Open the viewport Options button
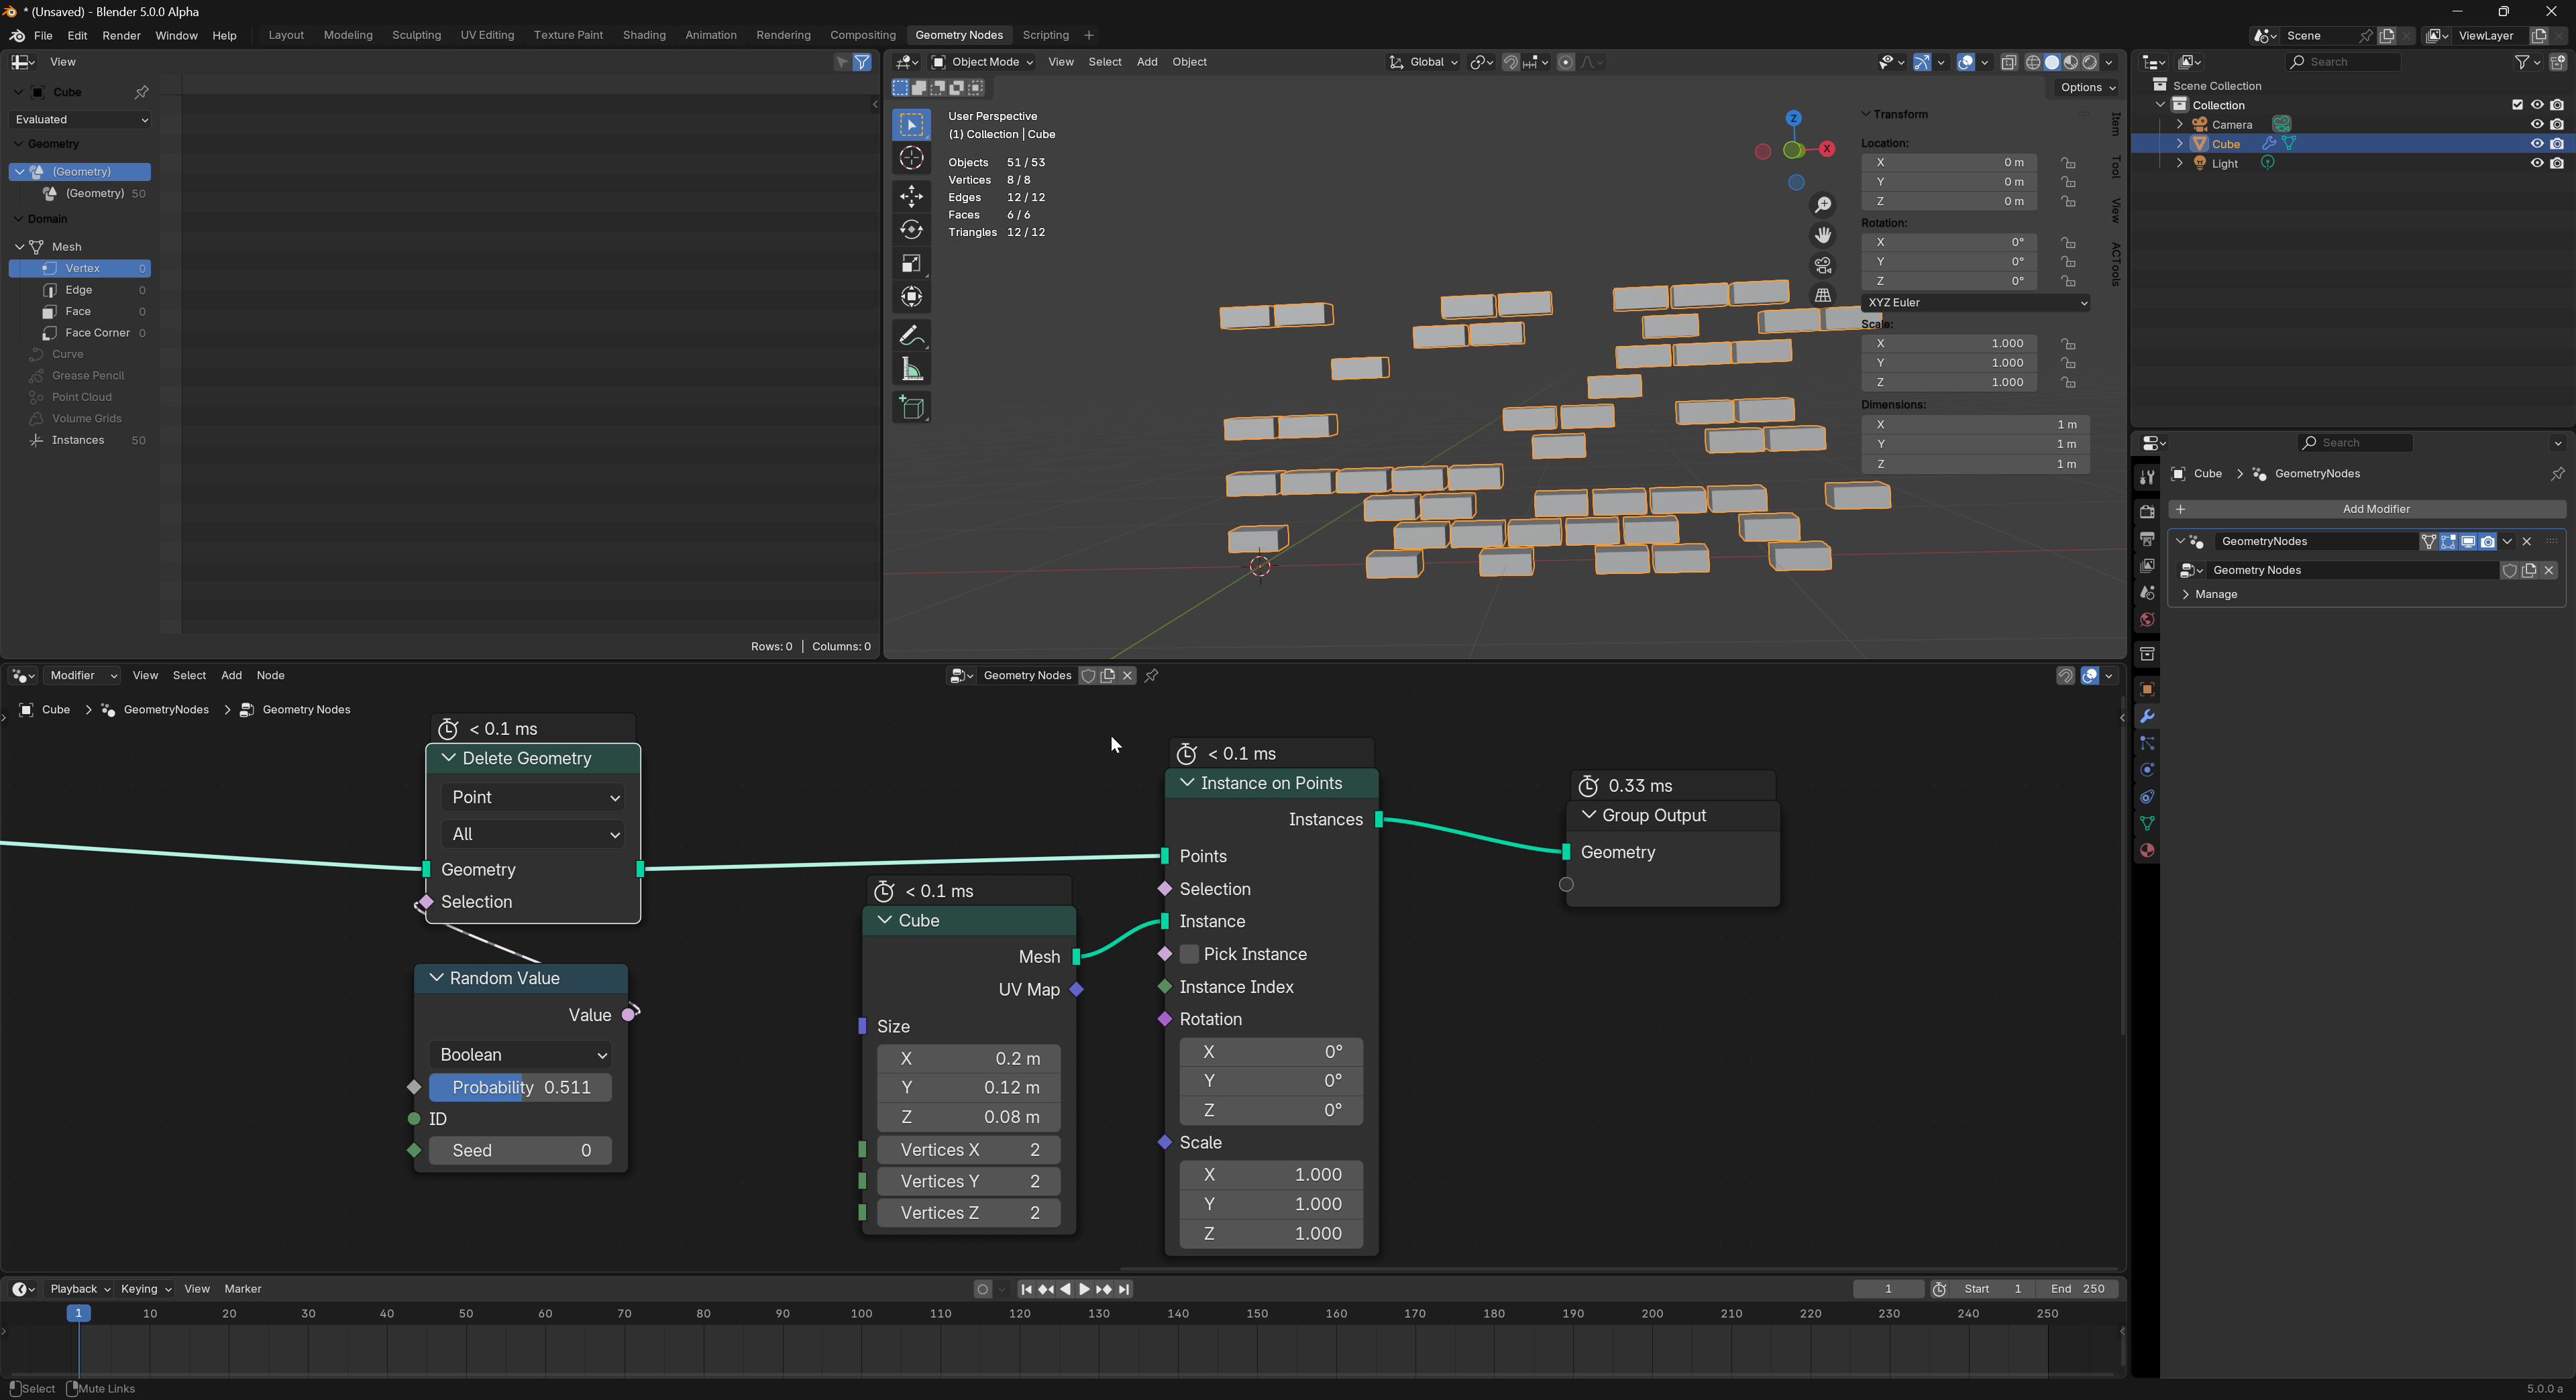 (x=2087, y=88)
